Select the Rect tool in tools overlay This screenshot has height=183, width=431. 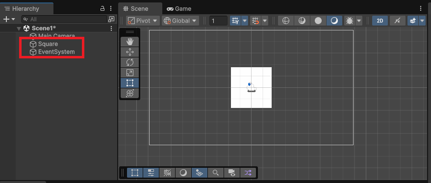pyautogui.click(x=130, y=83)
